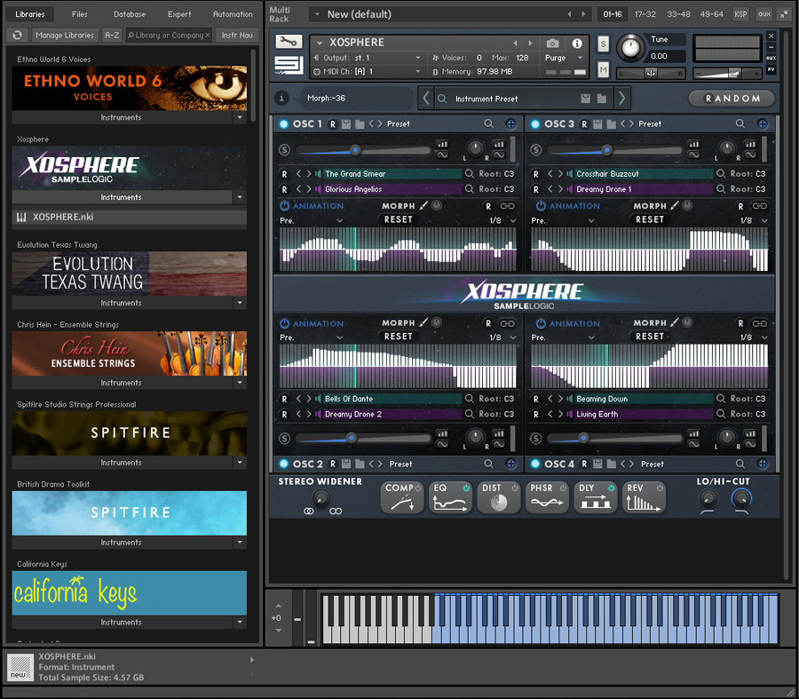The width and height of the screenshot is (799, 699).
Task: Click the OSC 1 morph pencil icon
Action: 423,205
